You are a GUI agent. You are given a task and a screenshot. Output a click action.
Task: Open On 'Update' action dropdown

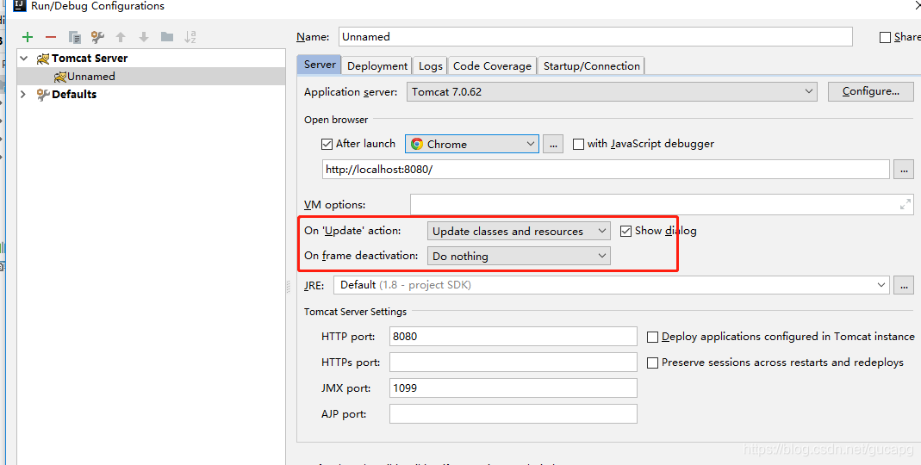[519, 231]
